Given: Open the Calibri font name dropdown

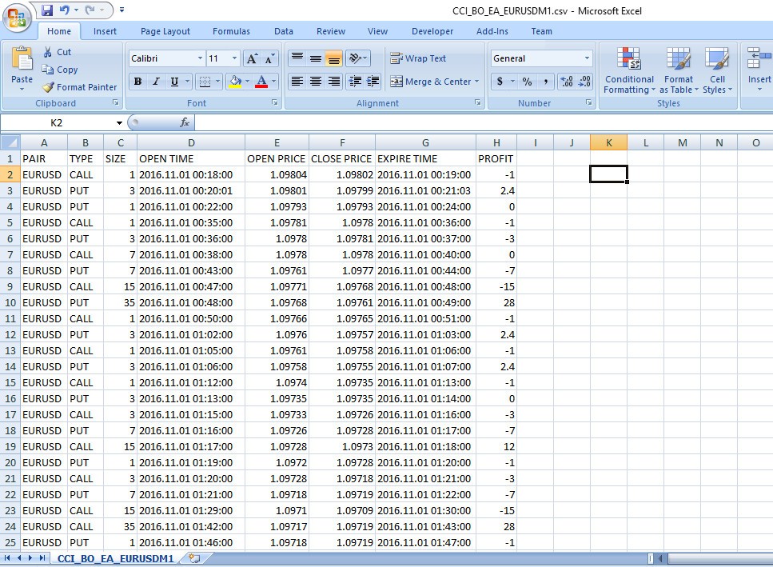Looking at the screenshot, I should point(200,58).
